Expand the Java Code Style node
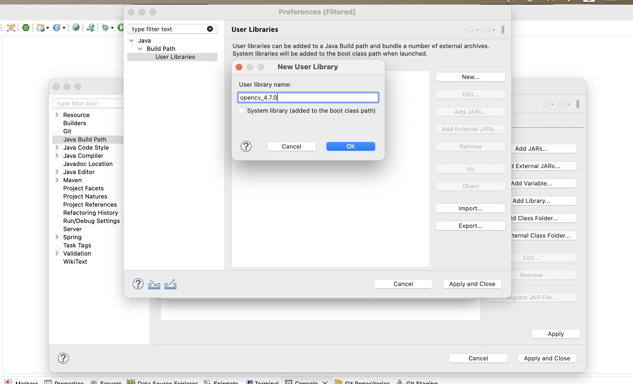 [57, 147]
